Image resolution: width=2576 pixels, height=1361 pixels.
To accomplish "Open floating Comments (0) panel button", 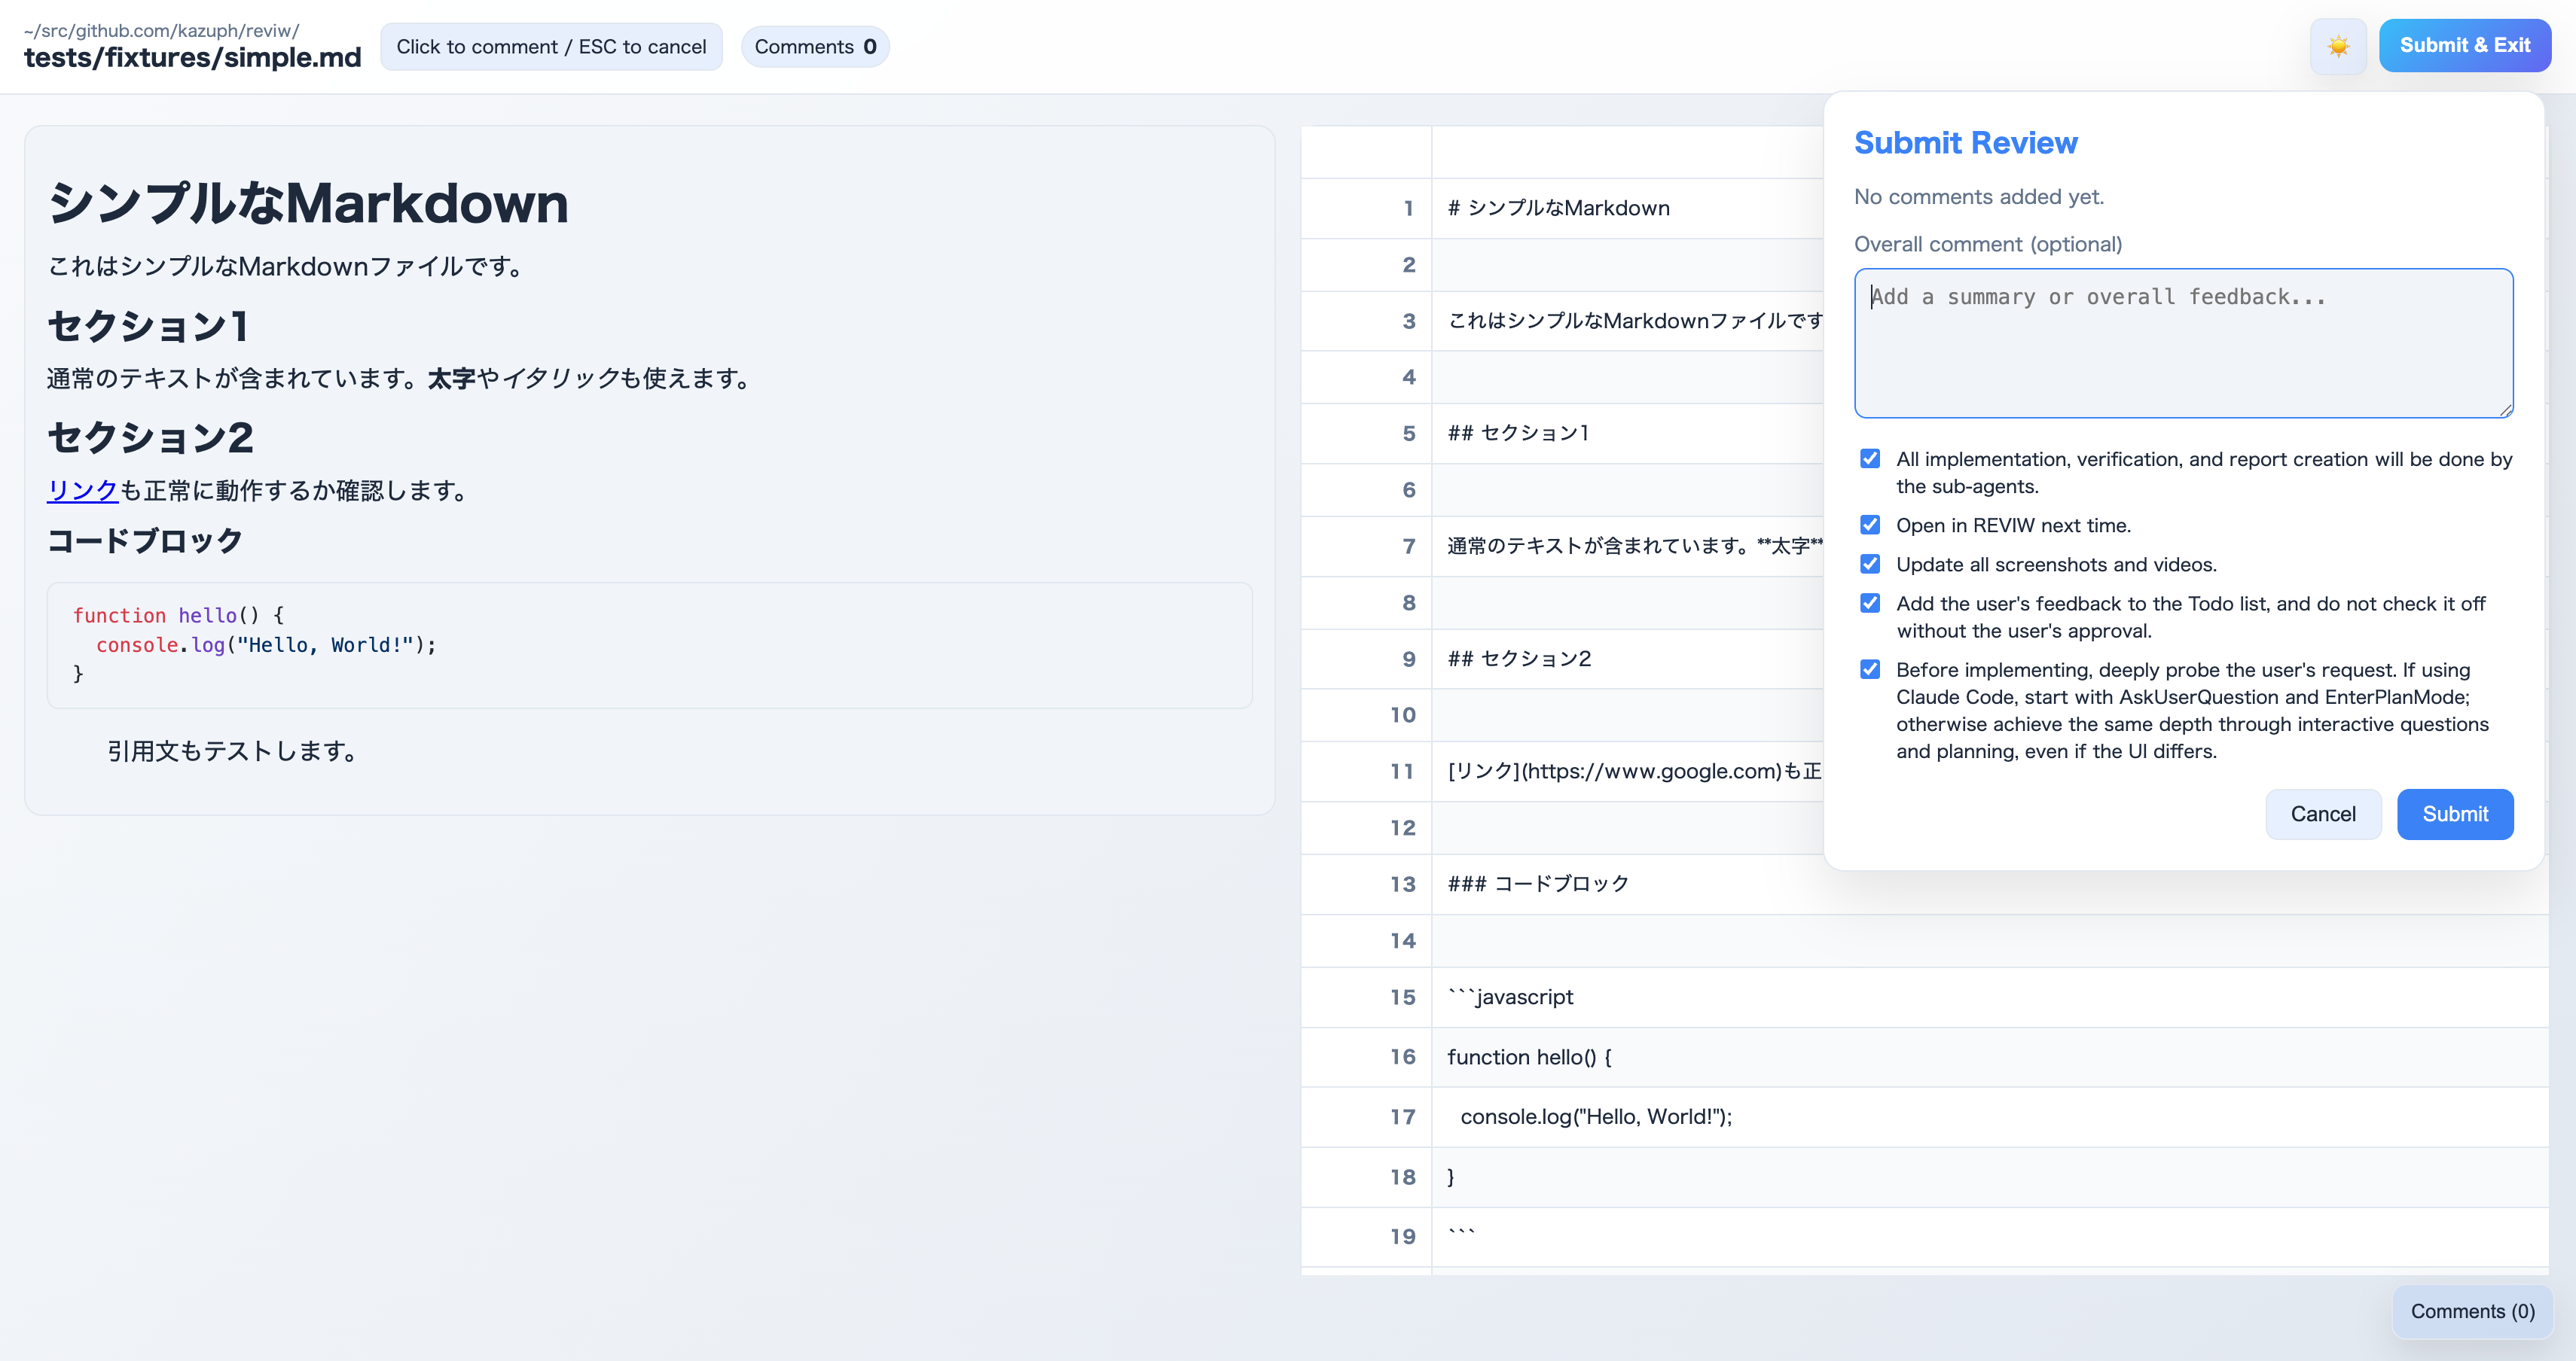I will pyautogui.click(x=2471, y=1311).
